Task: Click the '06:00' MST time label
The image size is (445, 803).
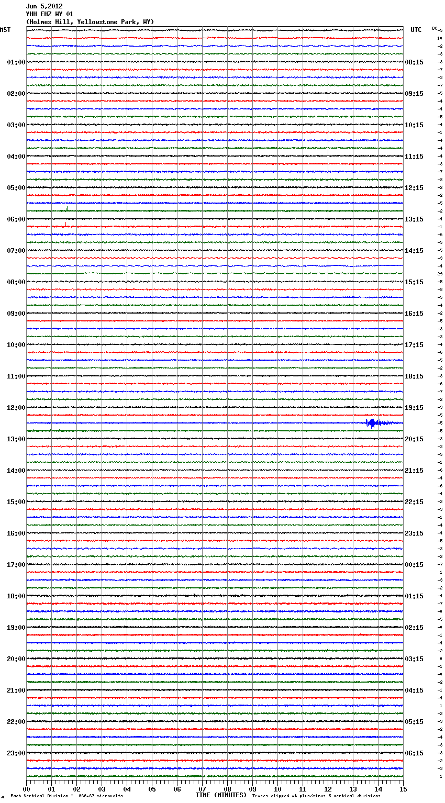Action: tap(16, 219)
